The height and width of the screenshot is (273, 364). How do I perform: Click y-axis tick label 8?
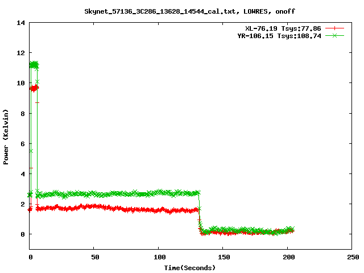23,114
